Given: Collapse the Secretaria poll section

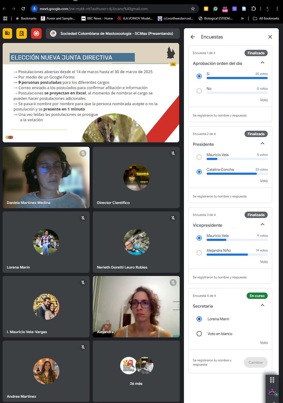Looking at the screenshot, I should tap(263, 306).
